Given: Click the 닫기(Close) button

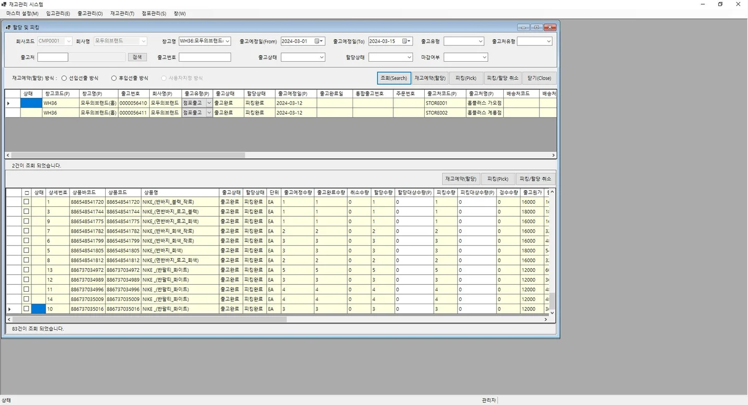Looking at the screenshot, I should coord(539,78).
